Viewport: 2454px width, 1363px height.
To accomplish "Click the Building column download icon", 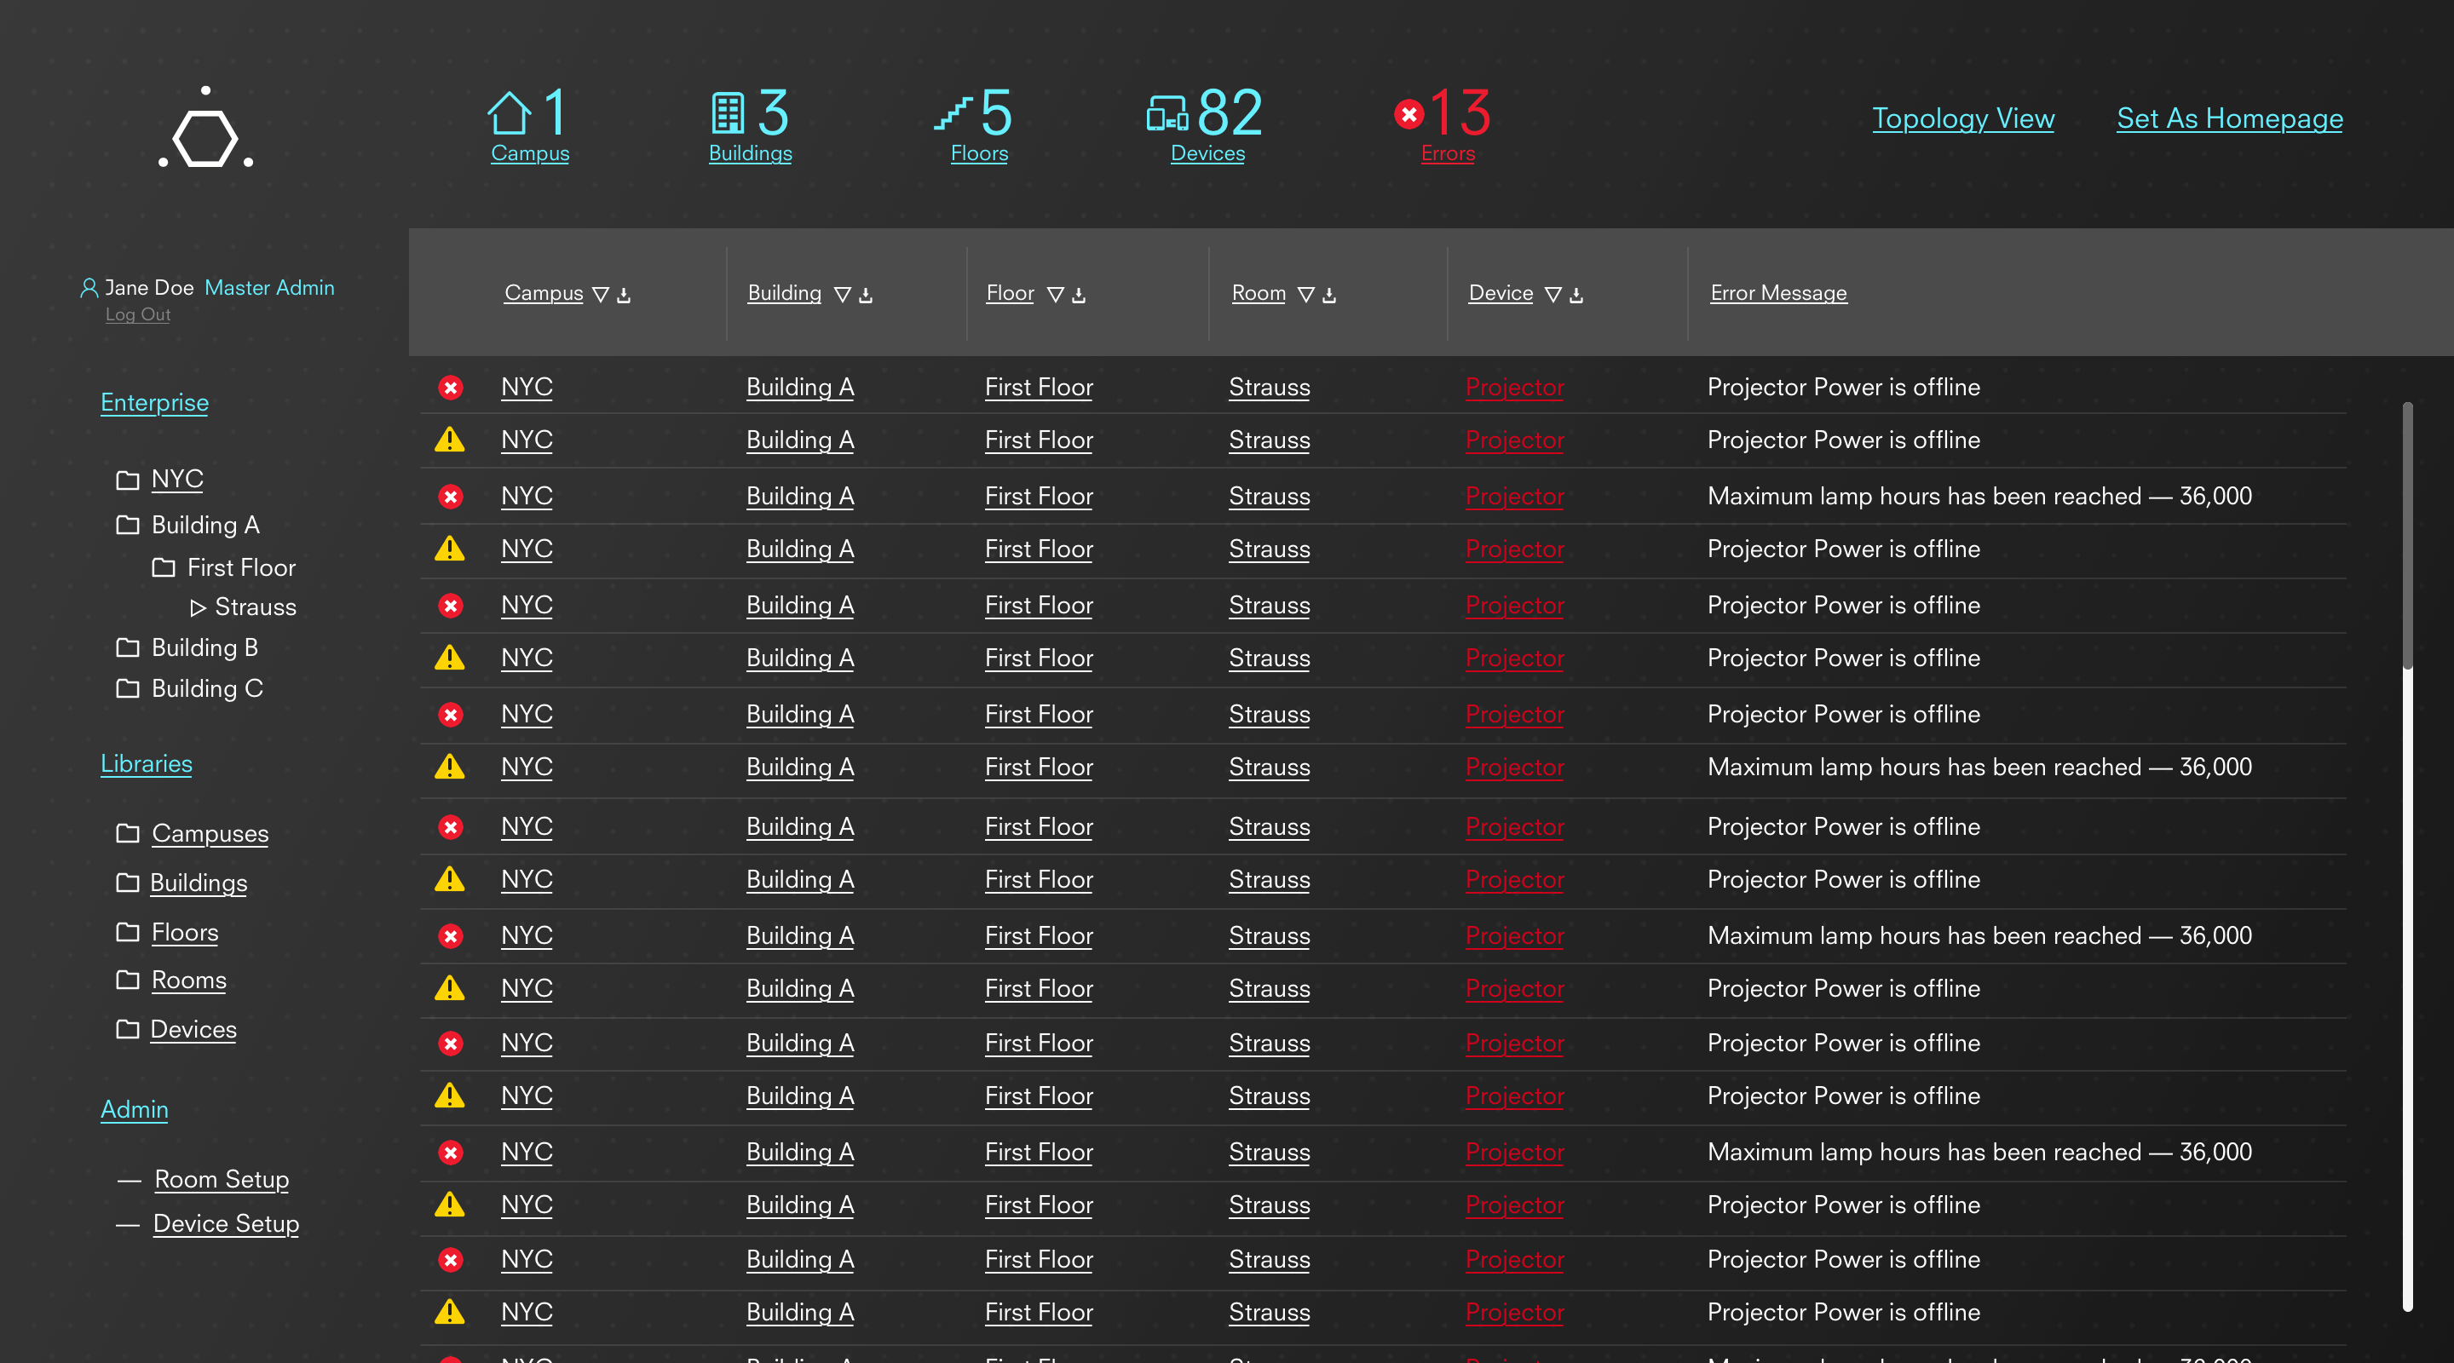I will [x=866, y=296].
